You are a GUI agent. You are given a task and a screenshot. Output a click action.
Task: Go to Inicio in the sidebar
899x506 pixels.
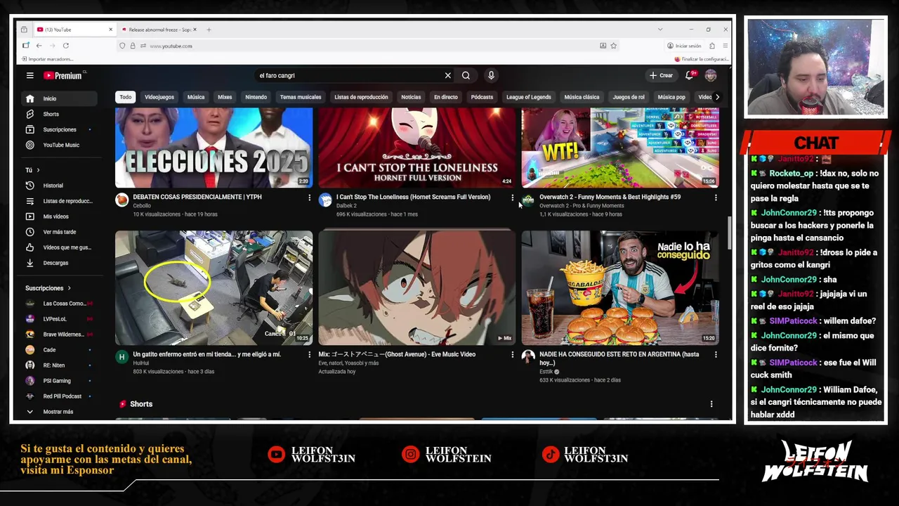point(58,98)
